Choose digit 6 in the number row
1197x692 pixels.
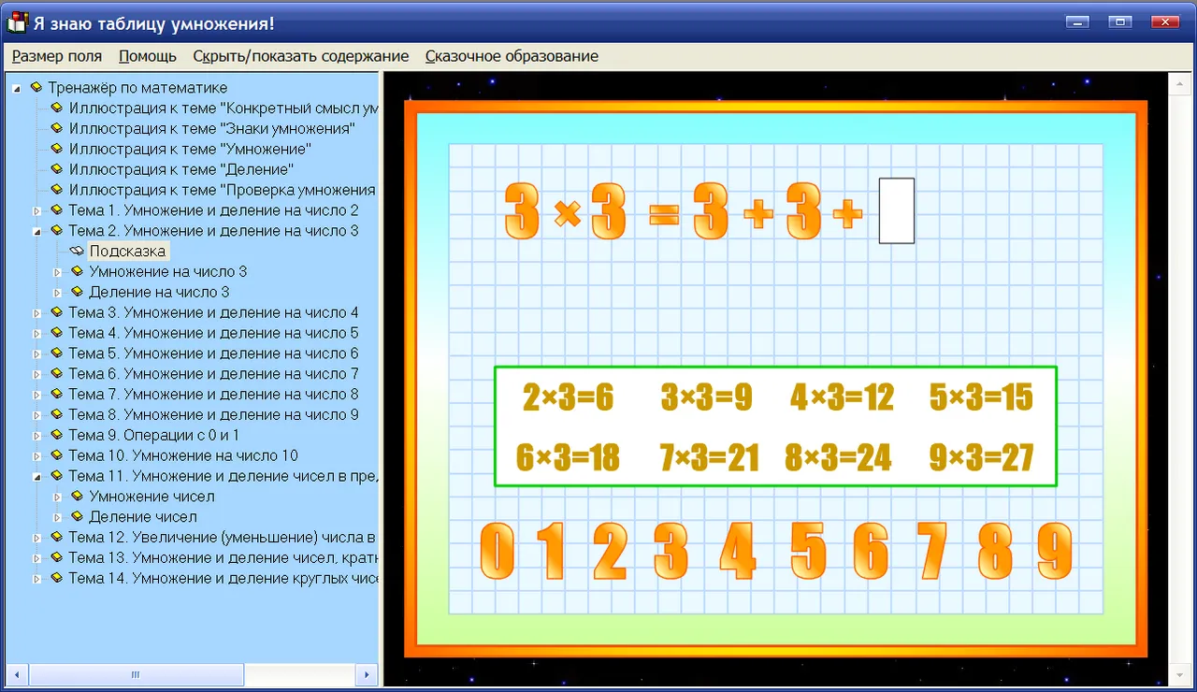(871, 552)
